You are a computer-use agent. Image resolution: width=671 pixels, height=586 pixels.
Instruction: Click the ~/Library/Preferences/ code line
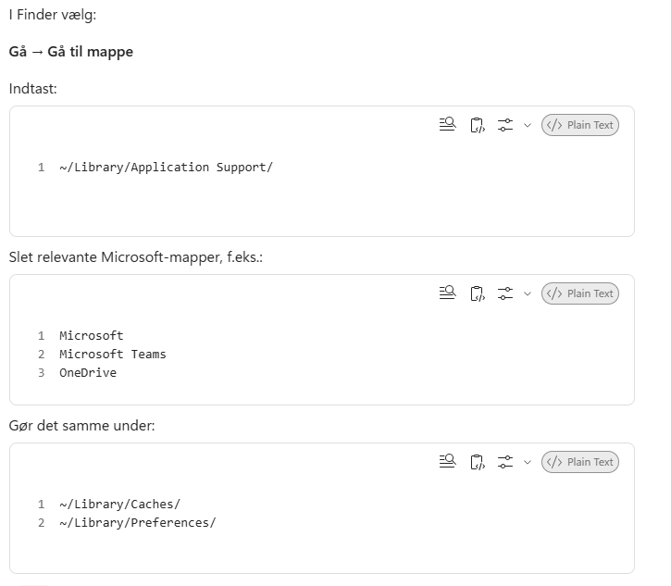tap(138, 523)
